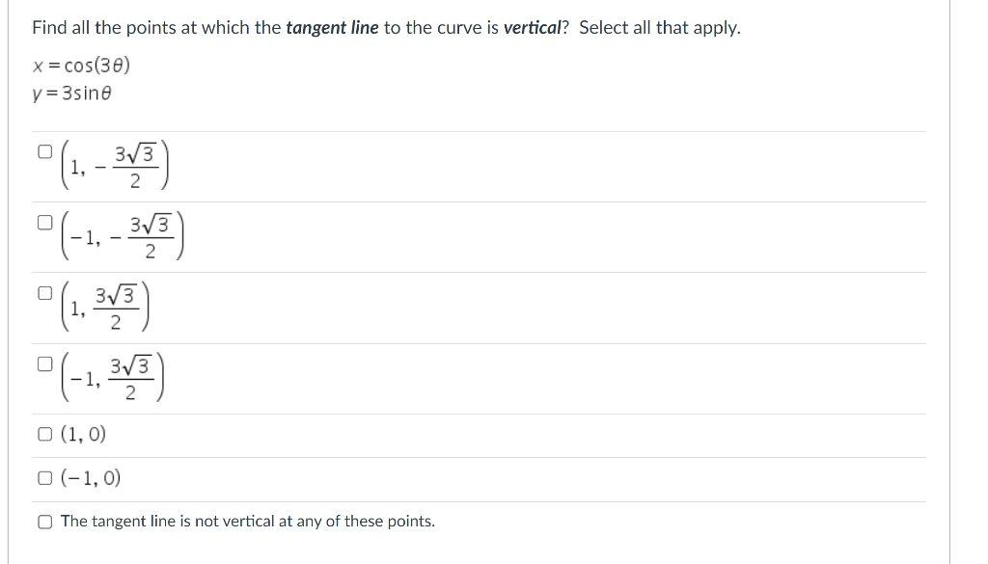Viewport: 988px width, 564px height.
Task: Uncheck the option (1, -3√3/2)
Action: pos(44,149)
